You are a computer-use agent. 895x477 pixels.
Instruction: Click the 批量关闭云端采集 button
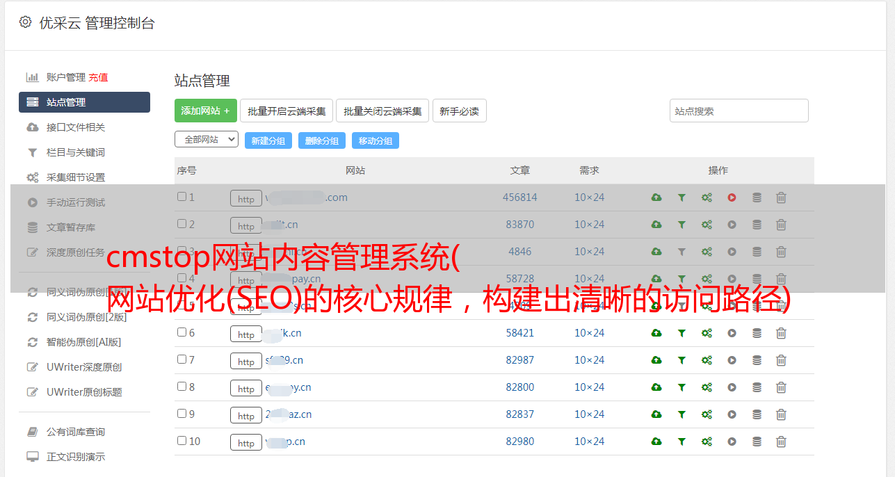pos(382,111)
